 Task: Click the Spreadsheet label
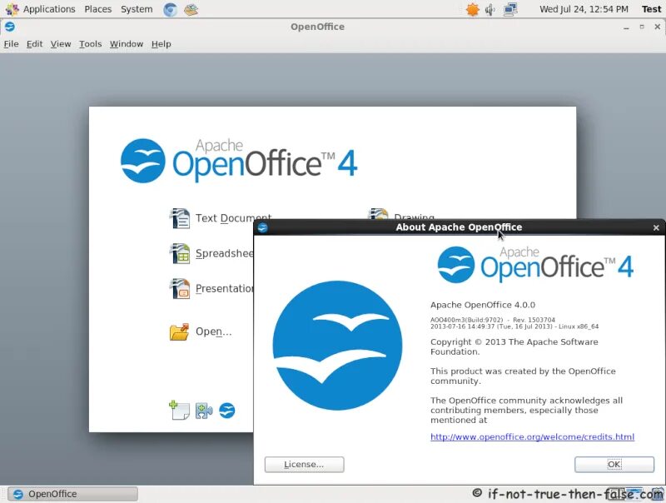pos(225,253)
